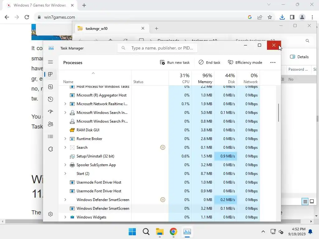Select the RAM Disk GUI process

coord(159,130)
